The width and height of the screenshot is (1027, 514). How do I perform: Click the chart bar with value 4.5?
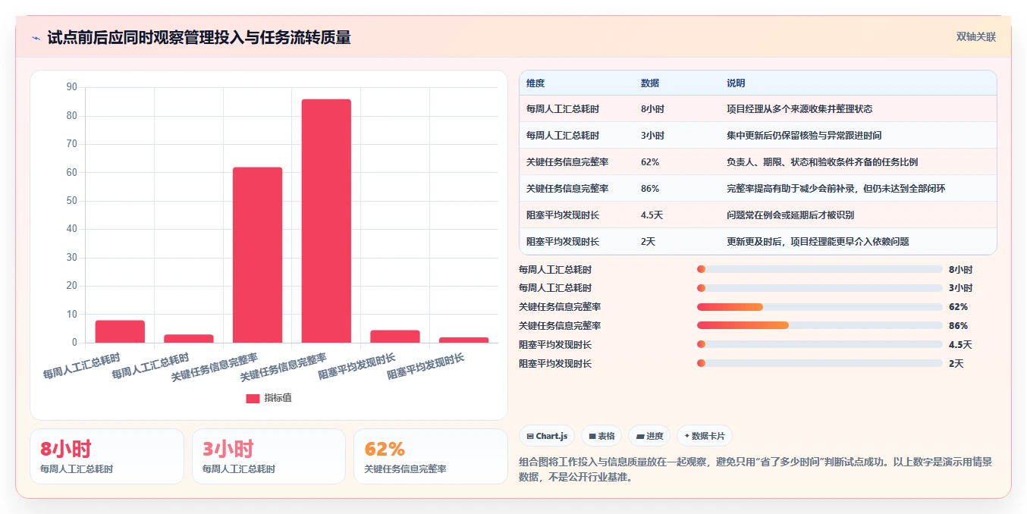coord(395,336)
